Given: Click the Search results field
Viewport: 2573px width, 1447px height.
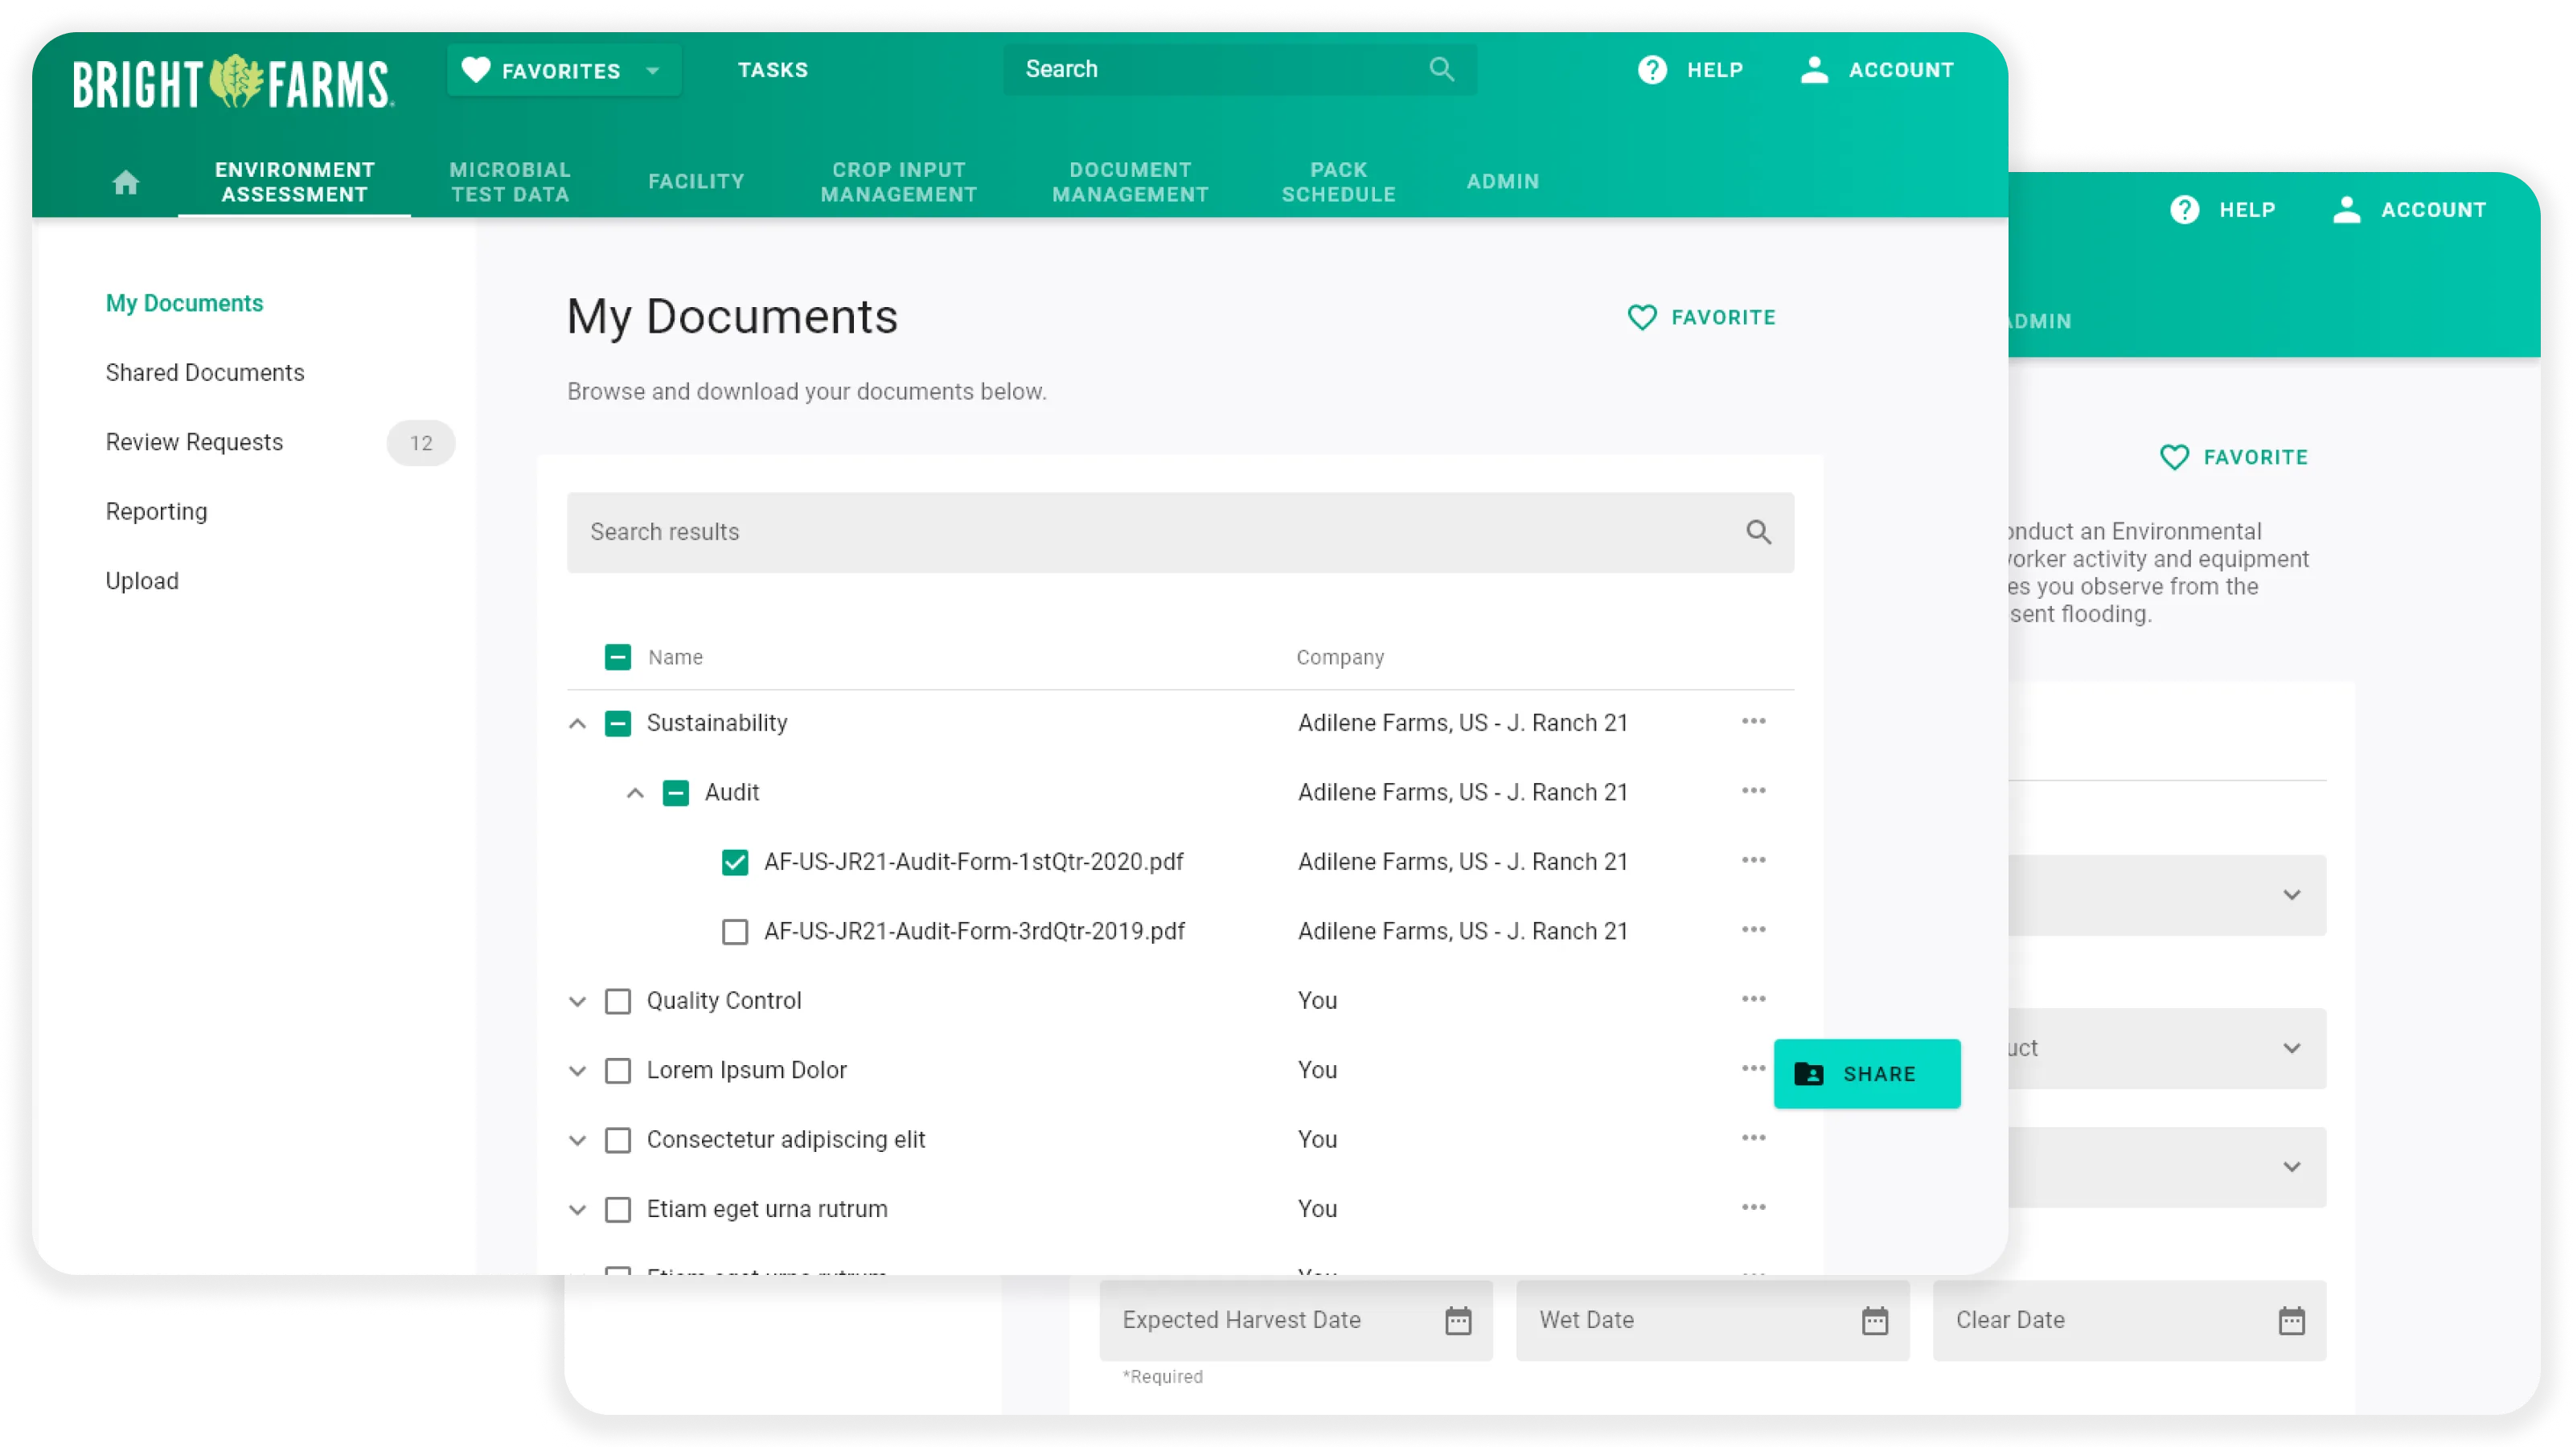Looking at the screenshot, I should pyautogui.click(x=1180, y=532).
